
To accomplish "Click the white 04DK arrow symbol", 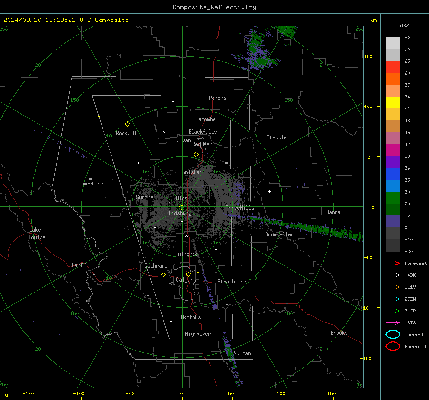I will click(393, 275).
